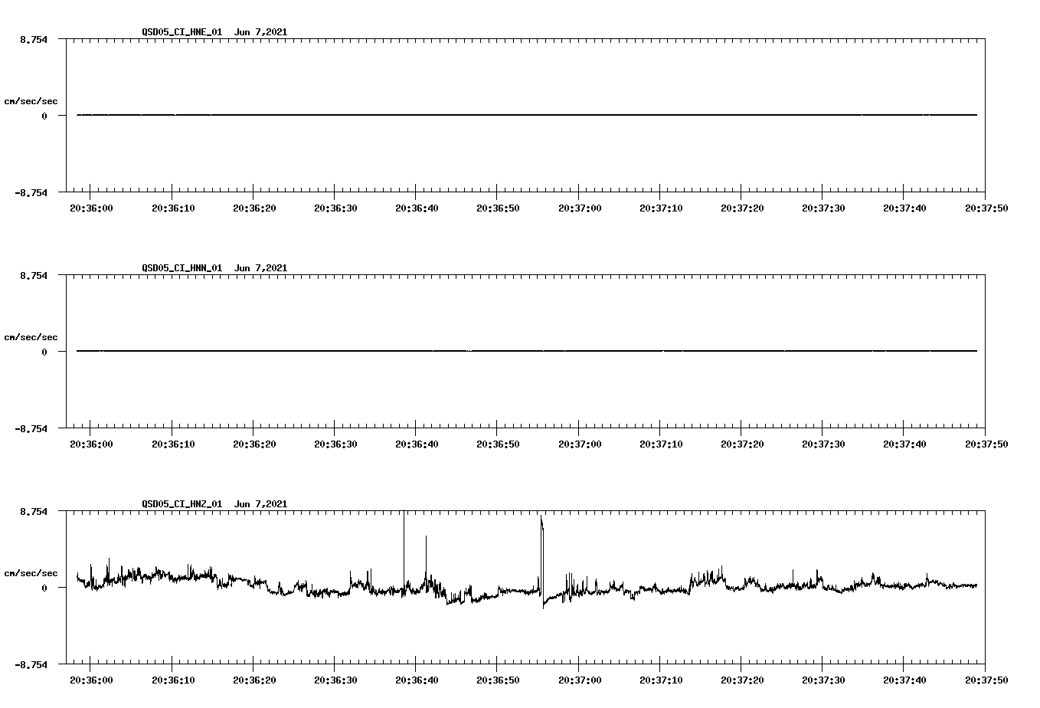Click the cm/sec/sec unit label of HNN plot
Viewport: 1040px width, 708px height.
[31, 337]
